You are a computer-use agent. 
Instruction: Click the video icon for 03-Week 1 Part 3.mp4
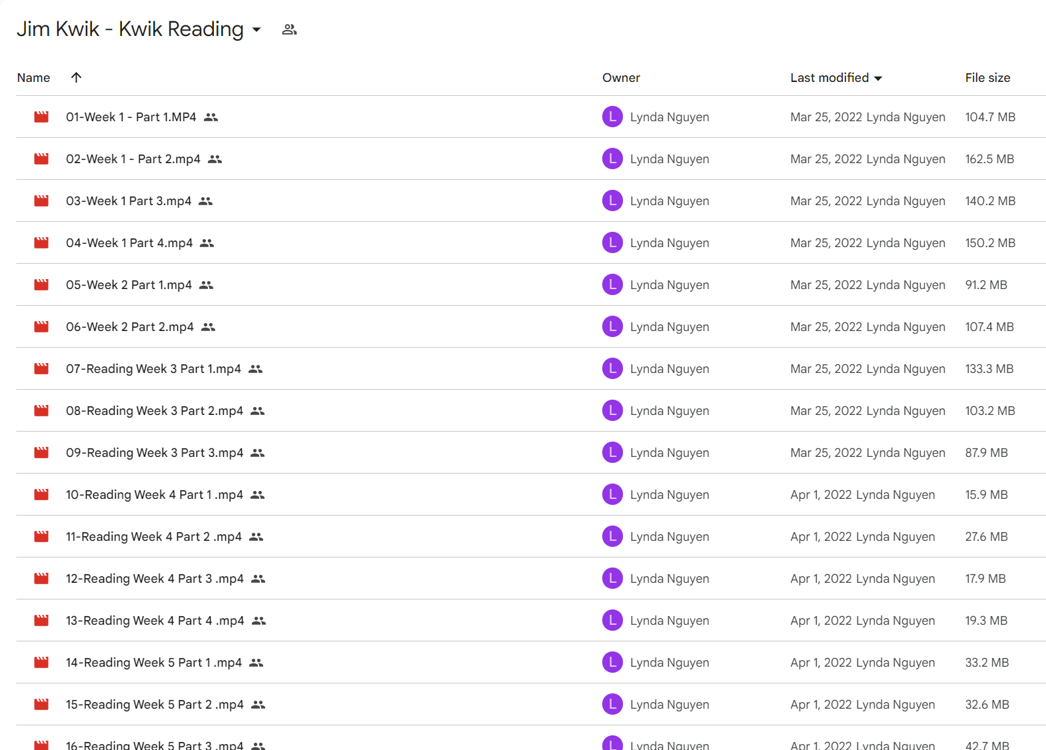coord(41,200)
